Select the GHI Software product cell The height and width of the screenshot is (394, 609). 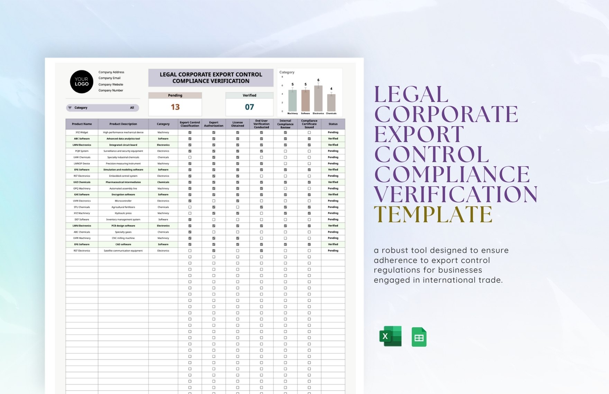click(x=82, y=195)
